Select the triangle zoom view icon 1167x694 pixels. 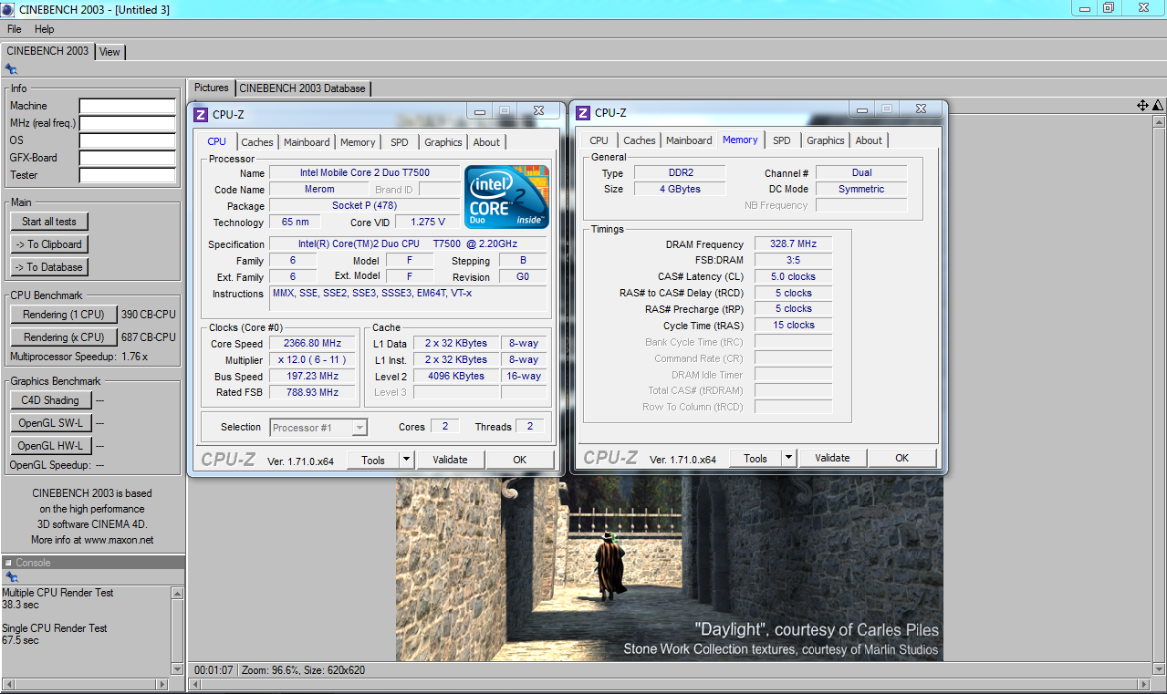tap(1158, 106)
